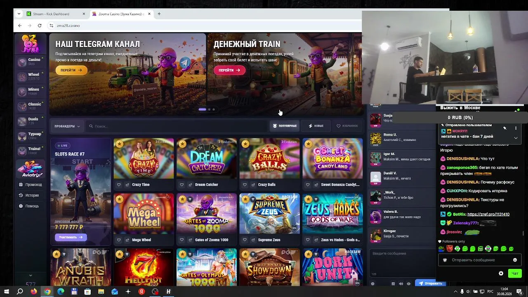Open the Zeus vs Hades game thumbnail
This screenshot has height=297, width=528.
332,214
